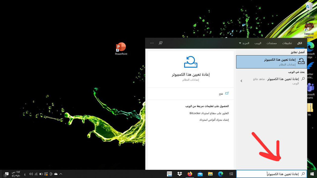
Task: Open the hh zip folder on desktop
Action: tap(310, 109)
